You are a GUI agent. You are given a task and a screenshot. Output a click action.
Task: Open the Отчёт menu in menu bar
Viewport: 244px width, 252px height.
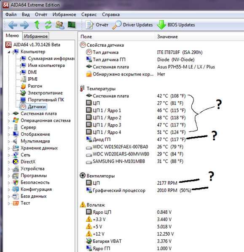tap(41, 14)
